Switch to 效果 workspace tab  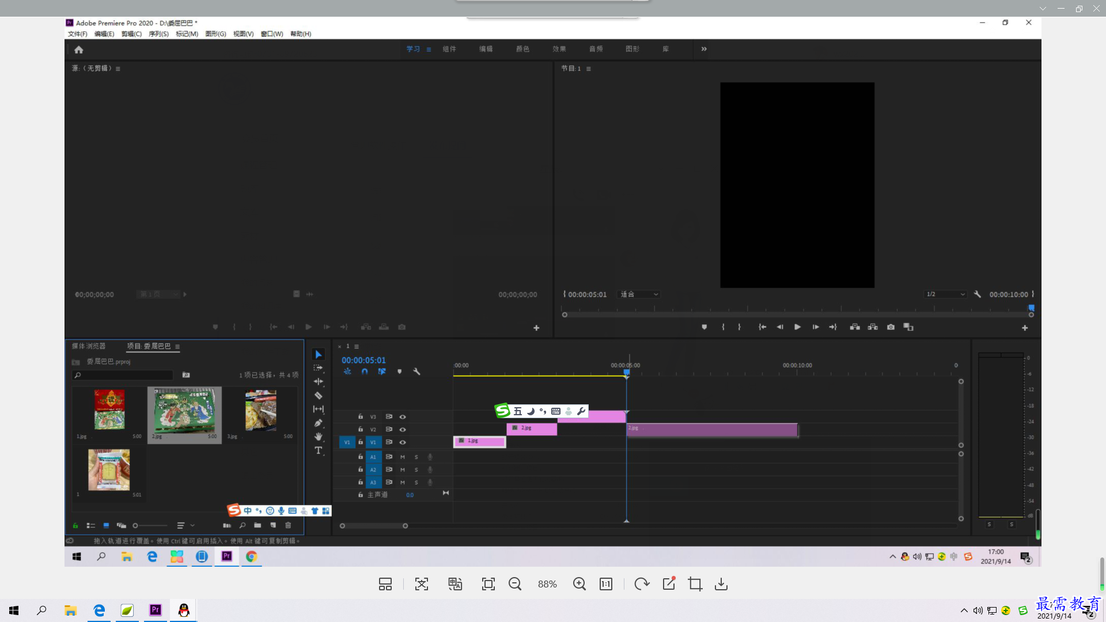(x=559, y=49)
